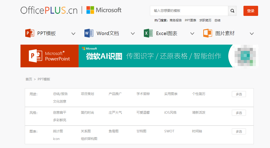
Task: Select the 清新活泼 style filter
Action: point(199,113)
